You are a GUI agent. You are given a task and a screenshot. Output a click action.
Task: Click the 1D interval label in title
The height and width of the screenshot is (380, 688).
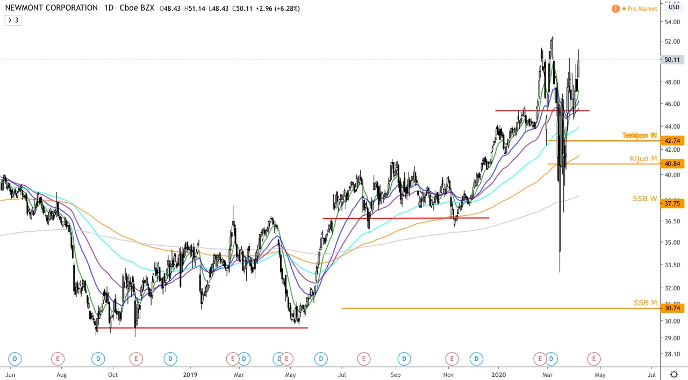[x=109, y=8]
